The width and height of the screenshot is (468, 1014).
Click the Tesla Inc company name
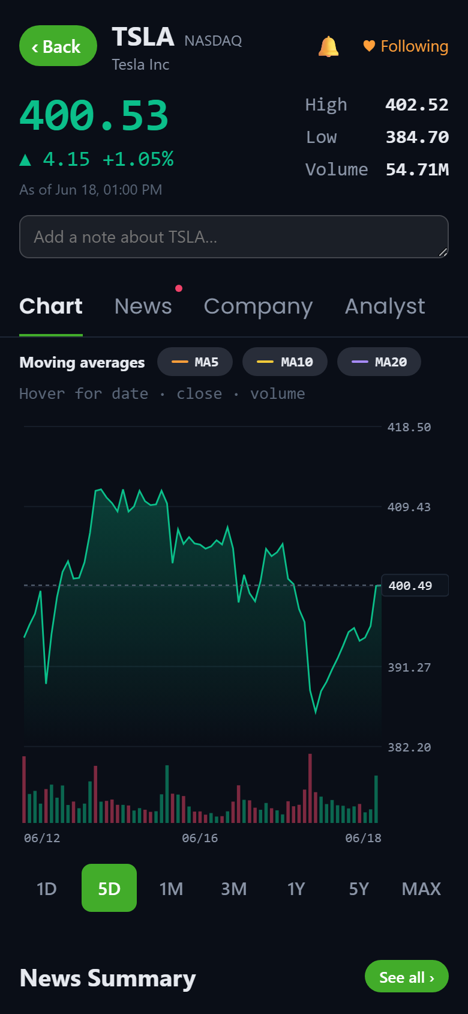[140, 64]
